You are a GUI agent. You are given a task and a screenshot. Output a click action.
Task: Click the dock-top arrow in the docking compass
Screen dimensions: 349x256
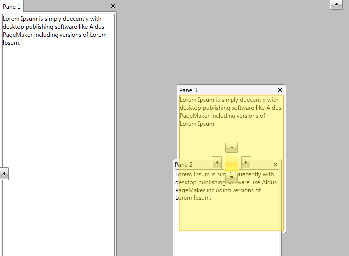tap(232, 148)
